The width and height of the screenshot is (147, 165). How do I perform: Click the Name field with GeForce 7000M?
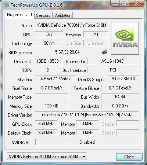click(x=72, y=25)
